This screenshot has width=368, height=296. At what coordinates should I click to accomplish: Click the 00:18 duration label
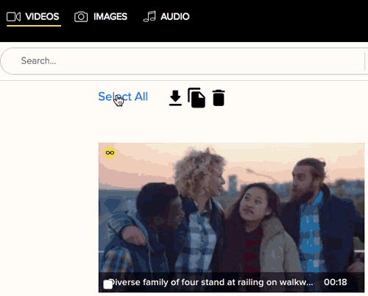tap(336, 282)
